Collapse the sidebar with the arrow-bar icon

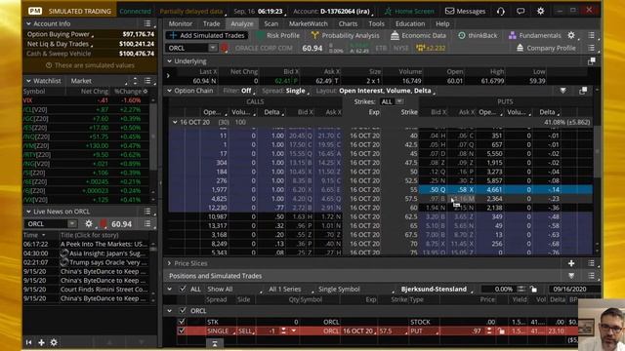pyautogui.click(x=28, y=342)
